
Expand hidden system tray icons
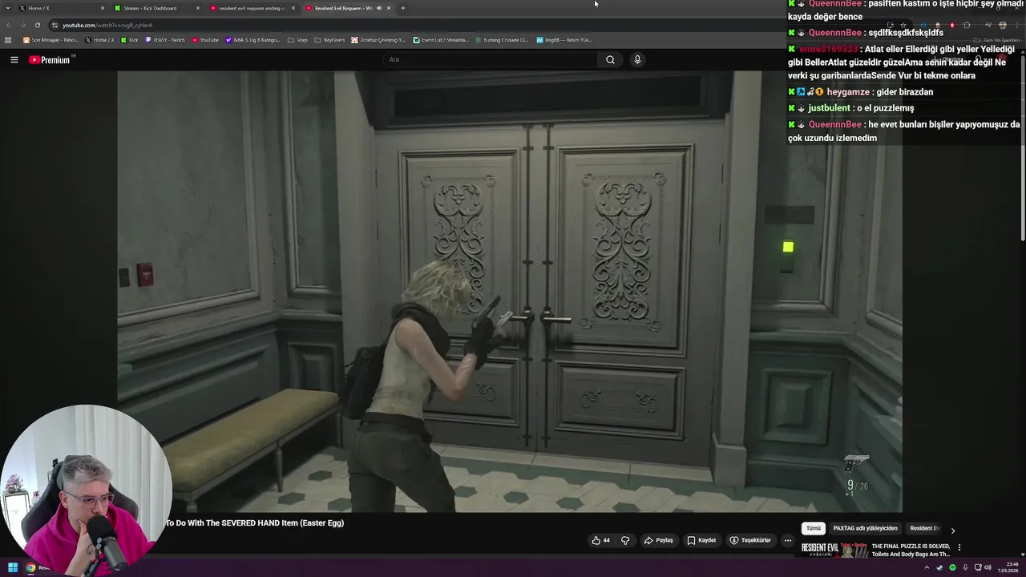(927, 567)
